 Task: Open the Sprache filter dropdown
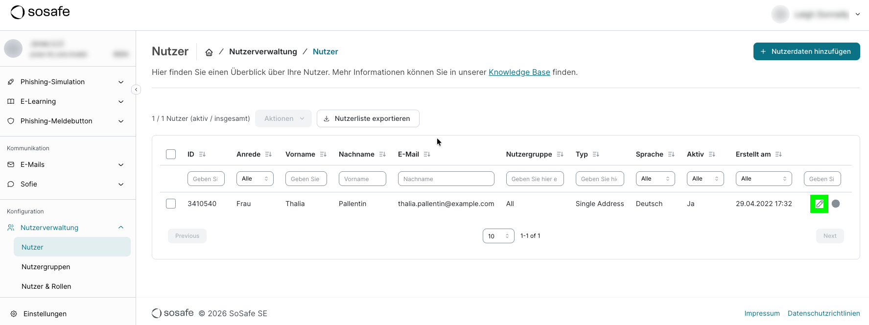655,179
